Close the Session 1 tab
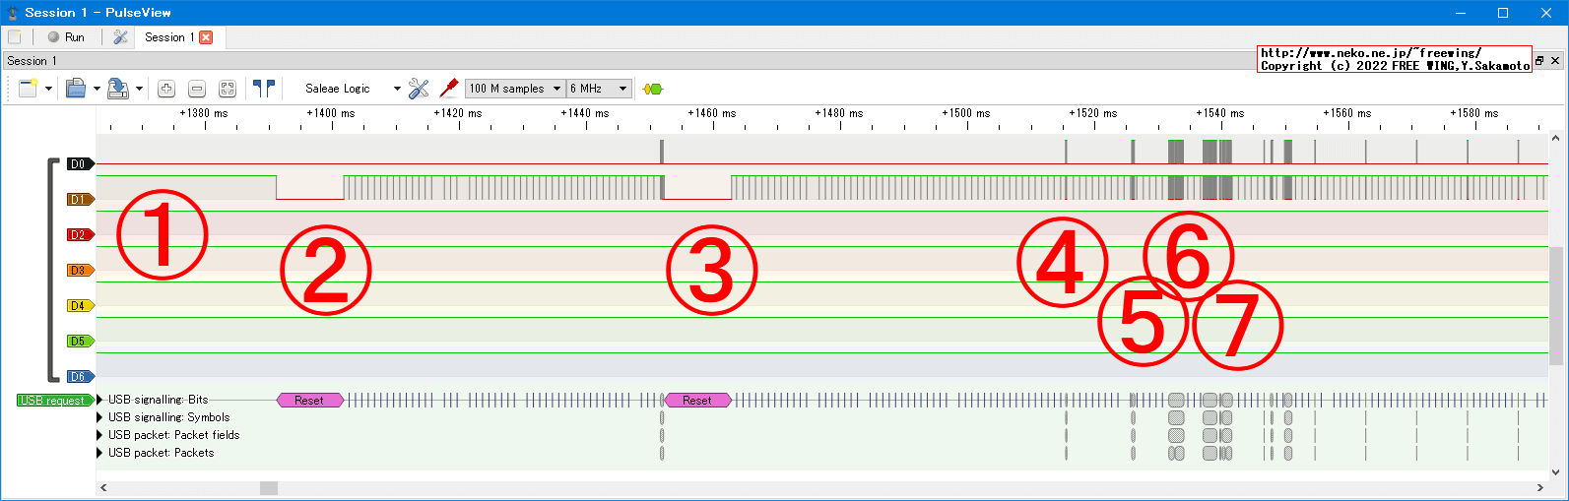The width and height of the screenshot is (1569, 501). (206, 37)
